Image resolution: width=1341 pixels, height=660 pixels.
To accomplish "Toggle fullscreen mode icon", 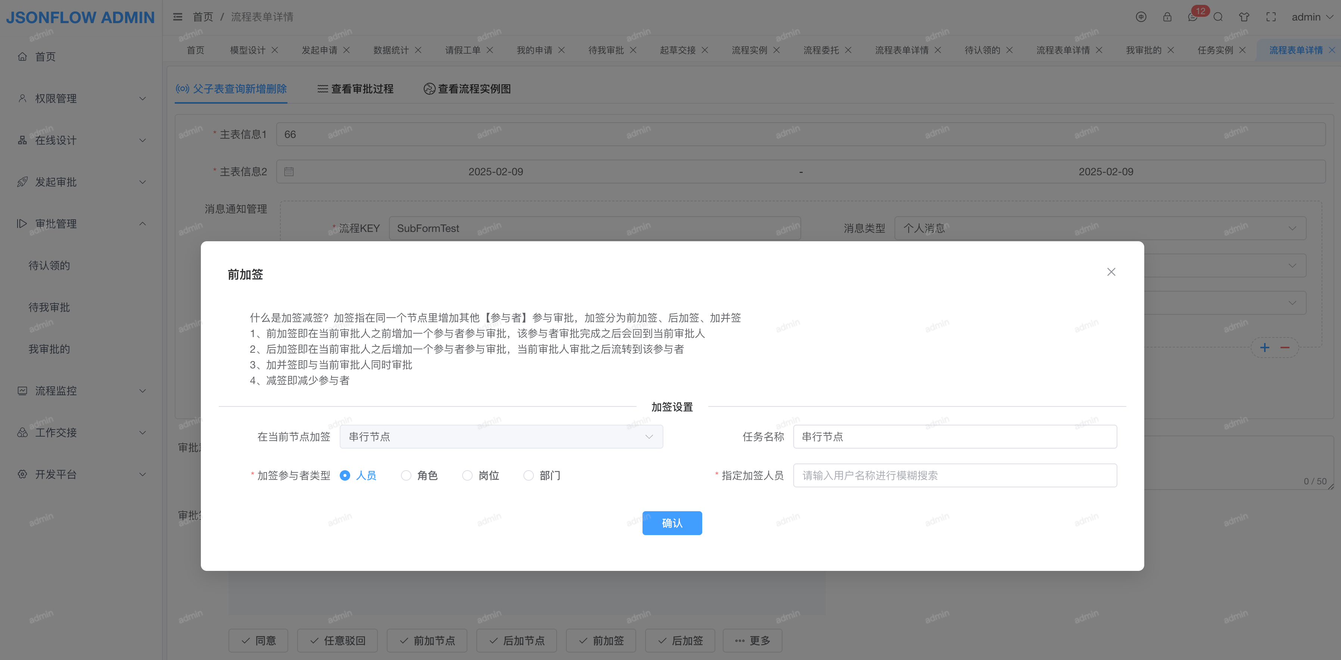I will (x=1271, y=17).
